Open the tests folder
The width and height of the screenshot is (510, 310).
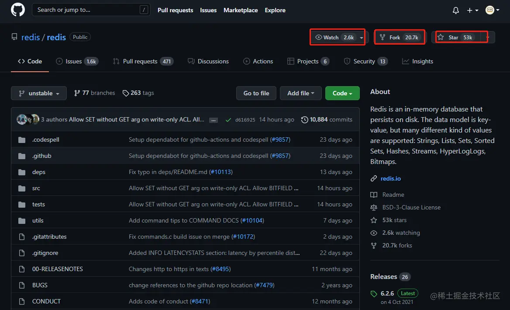point(38,204)
